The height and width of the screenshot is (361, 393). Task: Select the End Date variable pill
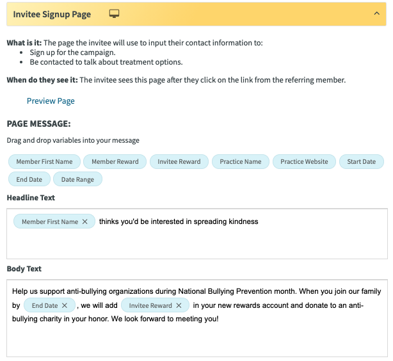pos(29,179)
